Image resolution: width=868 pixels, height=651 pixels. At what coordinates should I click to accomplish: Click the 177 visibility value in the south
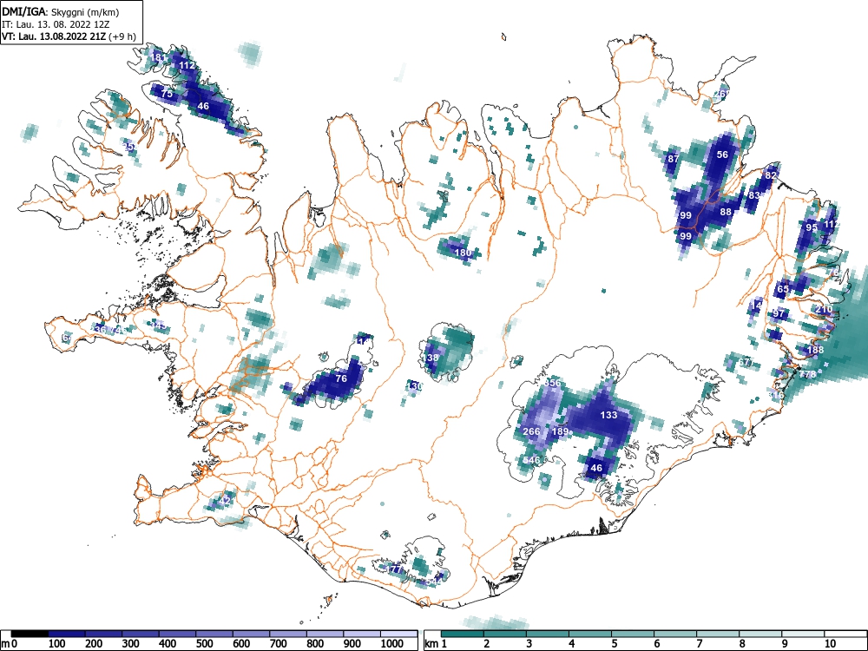[x=393, y=569]
